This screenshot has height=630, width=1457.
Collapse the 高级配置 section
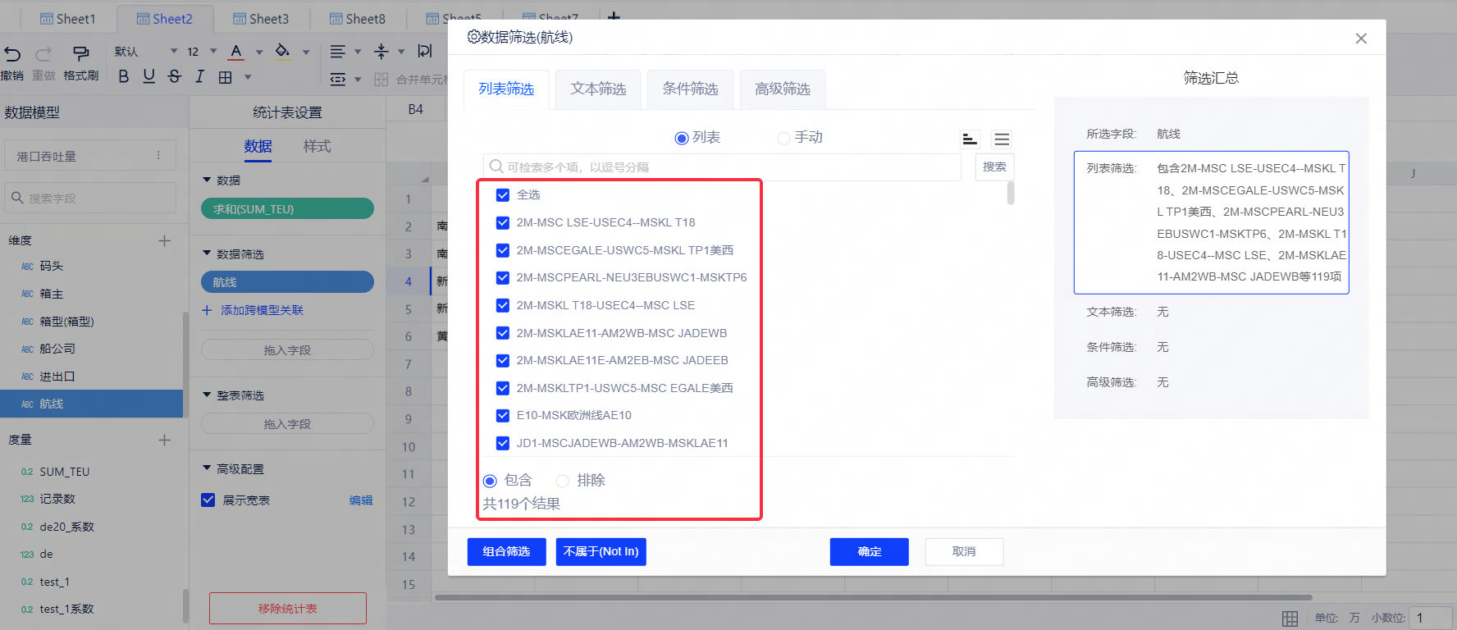point(207,468)
